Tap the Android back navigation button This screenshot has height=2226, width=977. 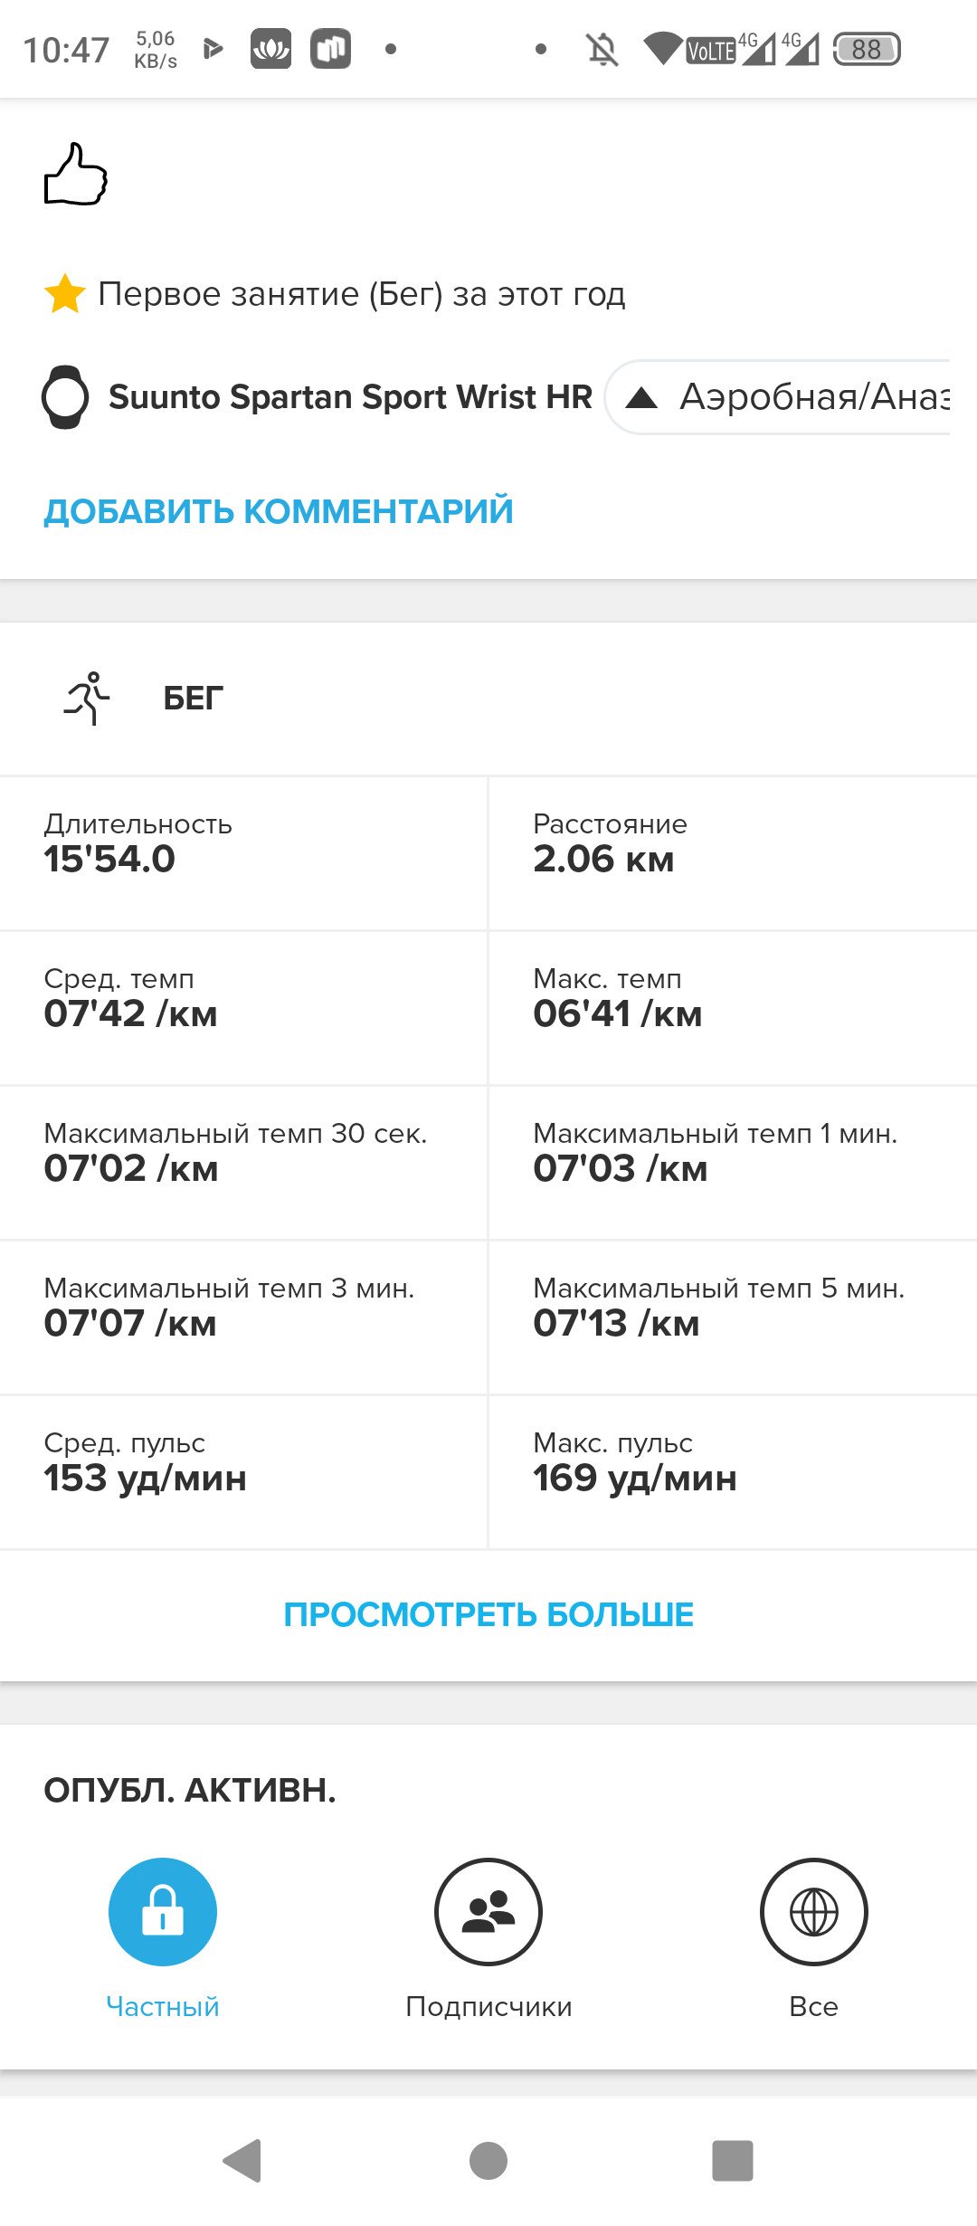click(242, 2161)
